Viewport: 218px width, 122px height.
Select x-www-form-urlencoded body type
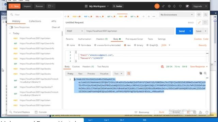(107, 45)
